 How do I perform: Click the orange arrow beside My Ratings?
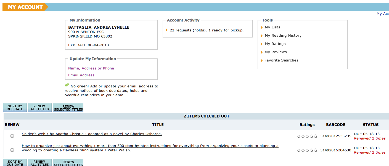click(x=261, y=44)
